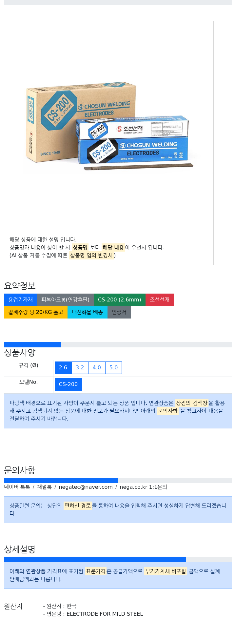236x618 pixels.
Task: Select the 2.6 diameter option
Action: click(x=63, y=368)
